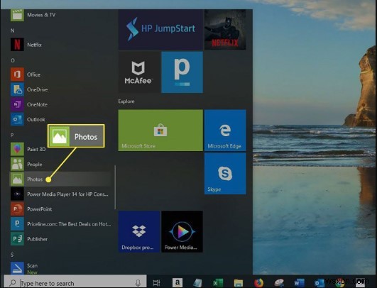Open the HP JumpStart tile
The width and height of the screenshot is (377, 288).
[160, 29]
